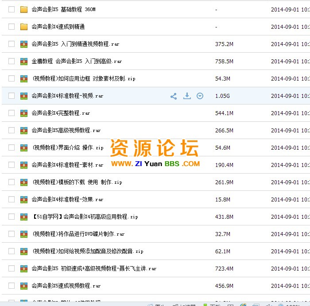Click the size value 456.9M
310x306 pixels.
(224, 286)
